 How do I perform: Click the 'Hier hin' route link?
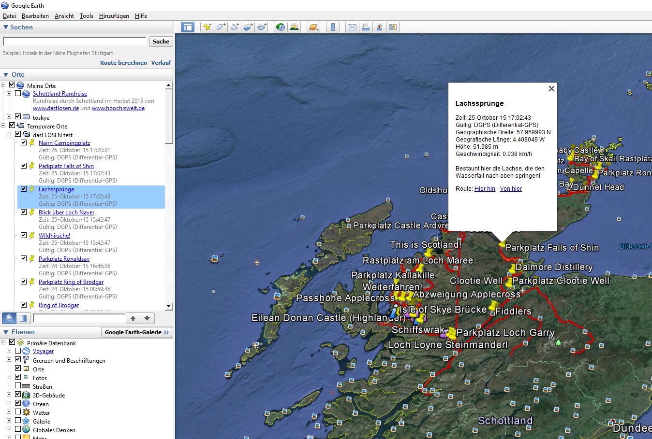tap(485, 189)
